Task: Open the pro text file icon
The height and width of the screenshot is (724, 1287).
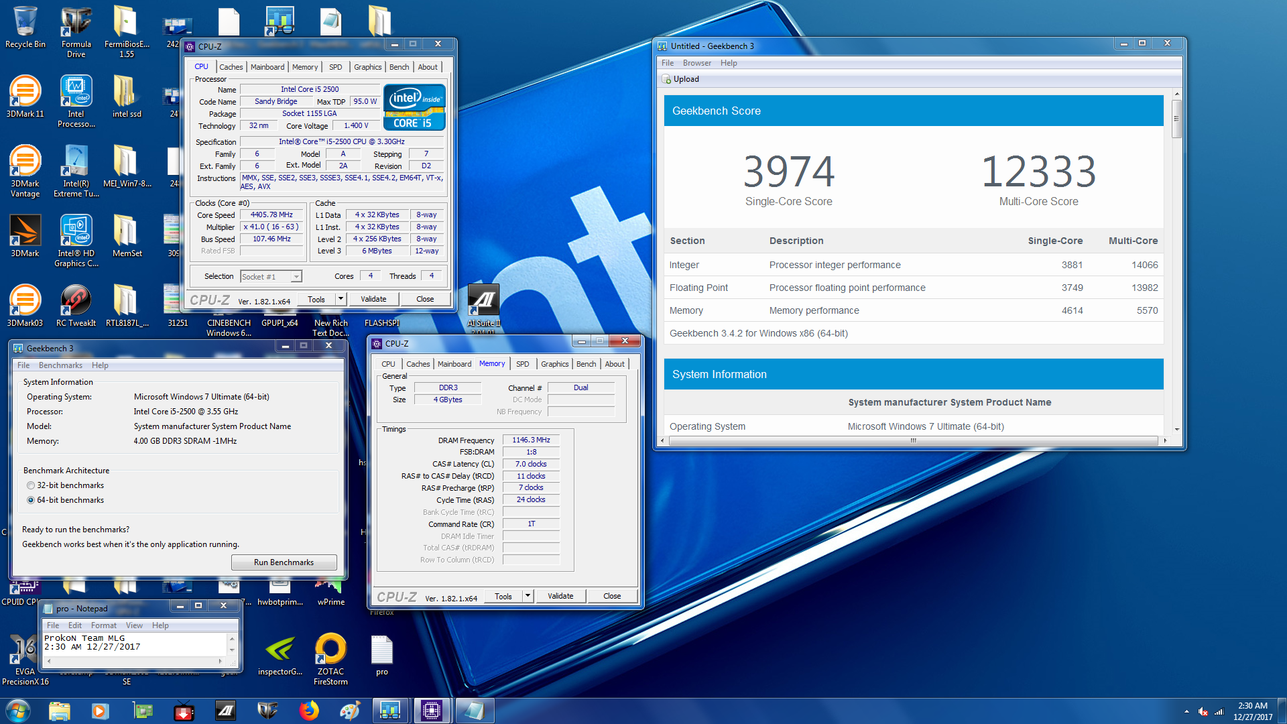Action: click(x=381, y=654)
